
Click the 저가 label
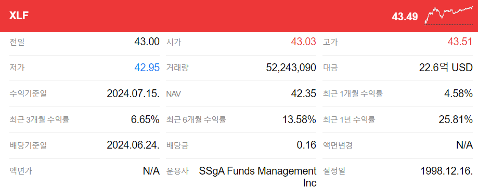click(17, 68)
